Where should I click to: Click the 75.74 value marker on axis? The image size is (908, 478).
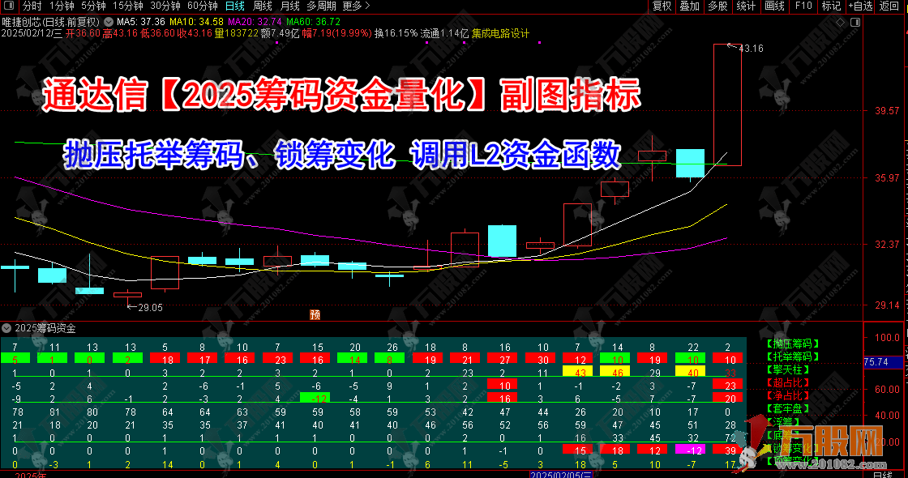(883, 361)
